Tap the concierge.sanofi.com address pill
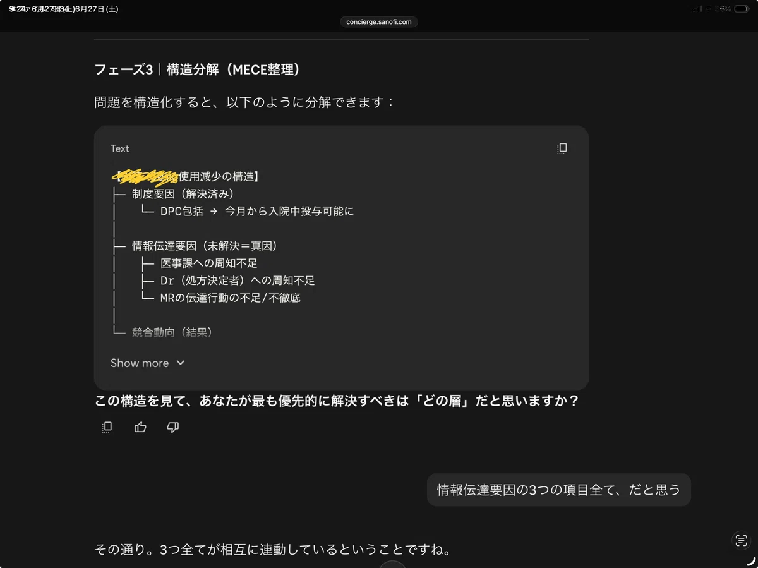Image resolution: width=758 pixels, height=568 pixels. tap(379, 21)
